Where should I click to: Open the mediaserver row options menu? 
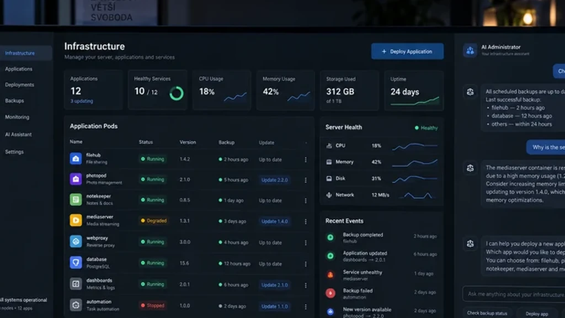click(x=306, y=221)
